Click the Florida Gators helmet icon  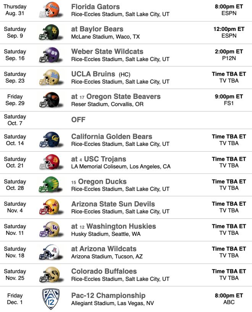tap(51, 10)
